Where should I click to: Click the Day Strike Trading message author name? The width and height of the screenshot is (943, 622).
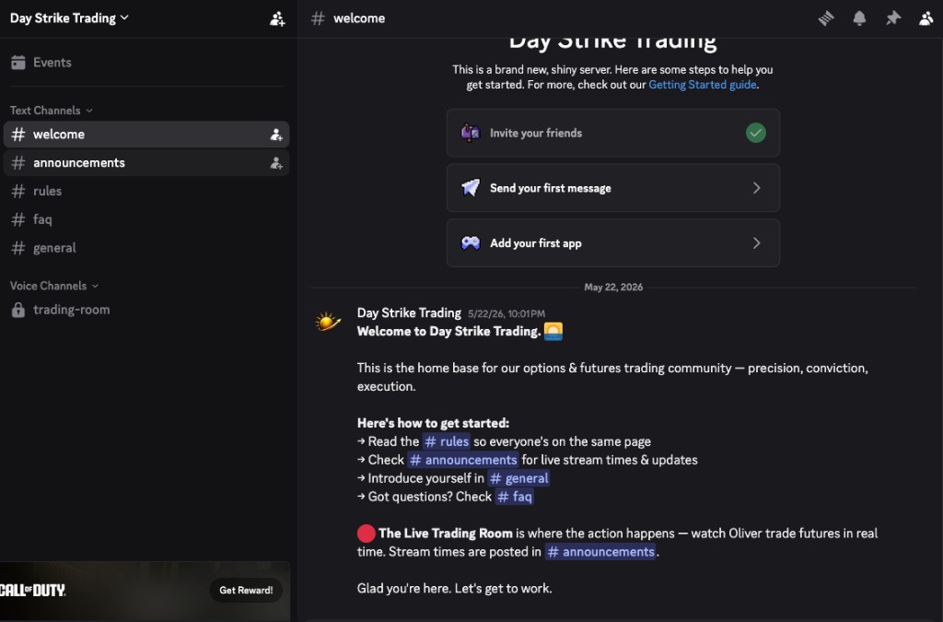click(409, 312)
